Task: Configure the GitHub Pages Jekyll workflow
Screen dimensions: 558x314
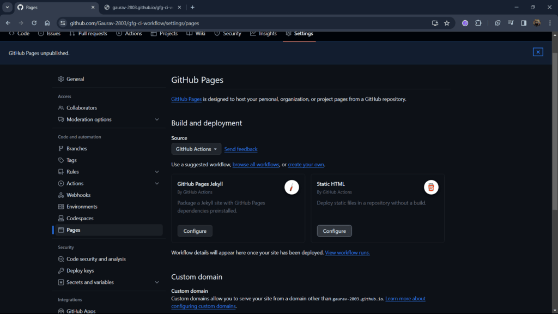Action: coord(195,231)
